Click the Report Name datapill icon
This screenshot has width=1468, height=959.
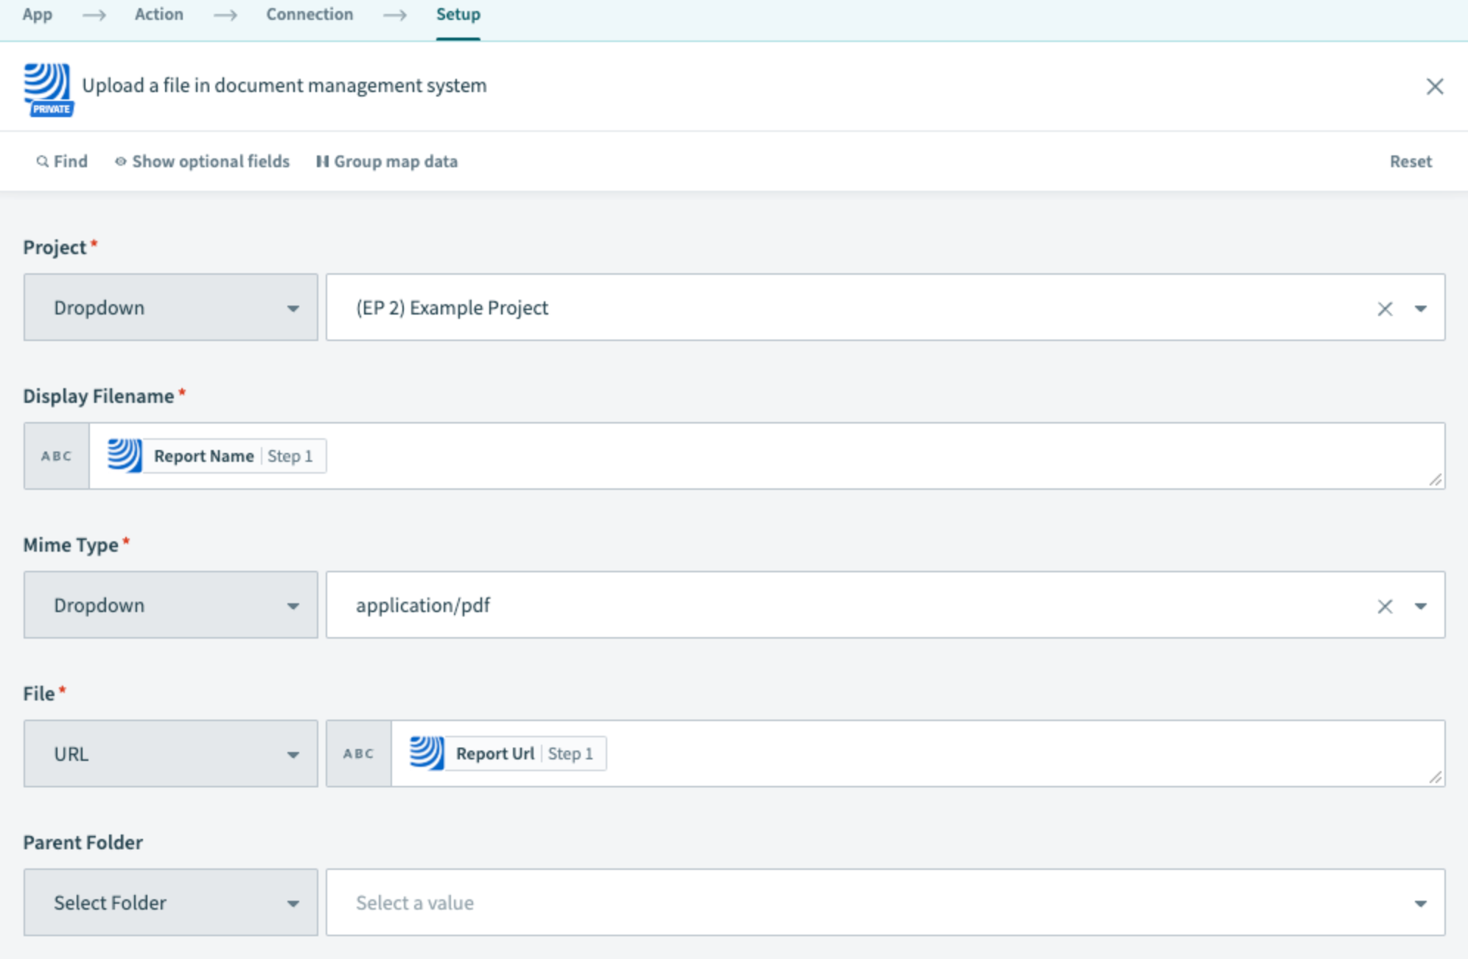click(125, 456)
